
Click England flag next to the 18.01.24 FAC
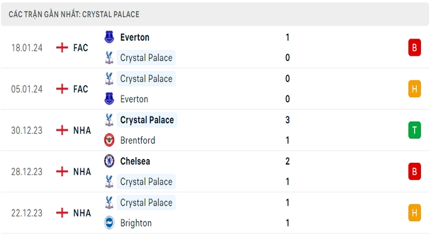[x=62, y=48]
